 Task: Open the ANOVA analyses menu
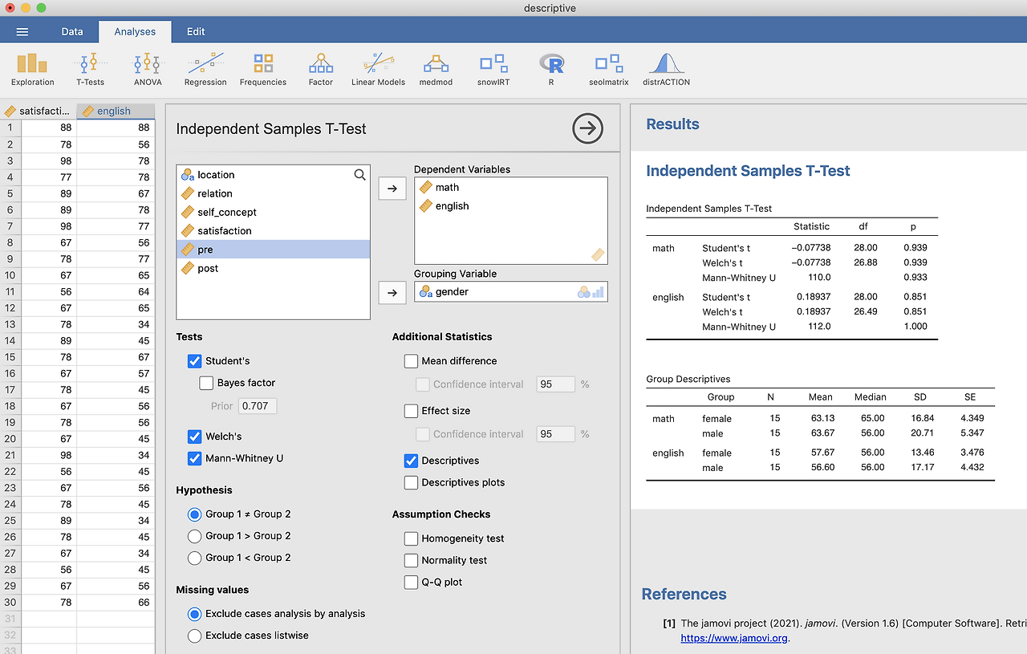148,70
